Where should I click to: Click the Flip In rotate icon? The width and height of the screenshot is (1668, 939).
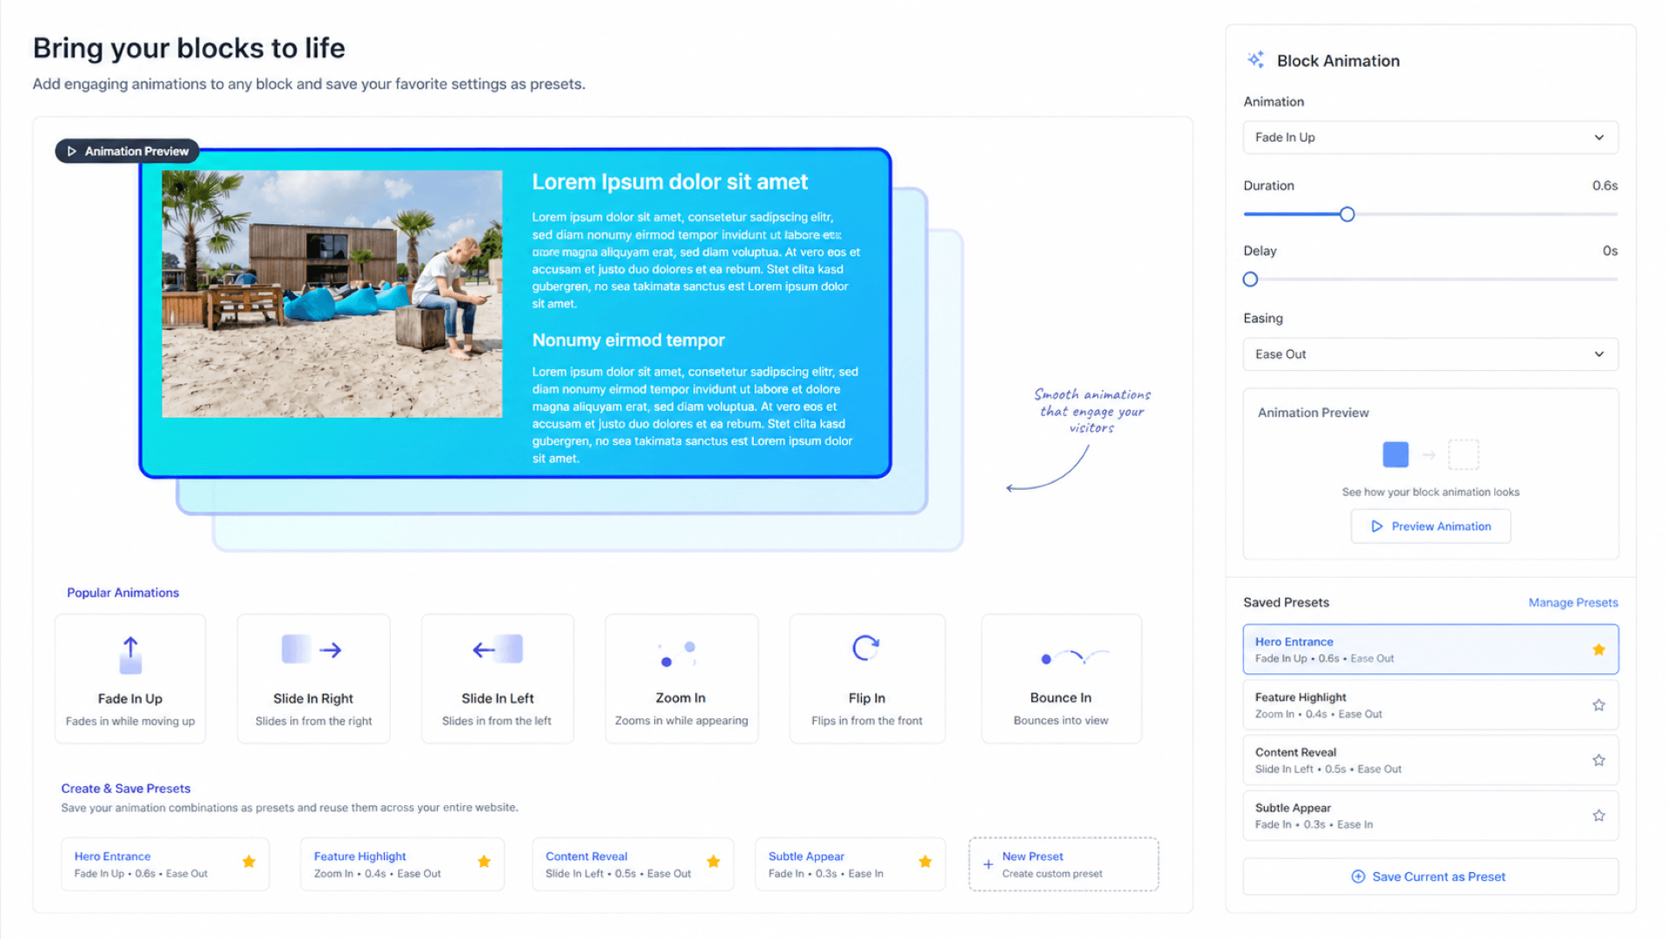click(x=865, y=648)
